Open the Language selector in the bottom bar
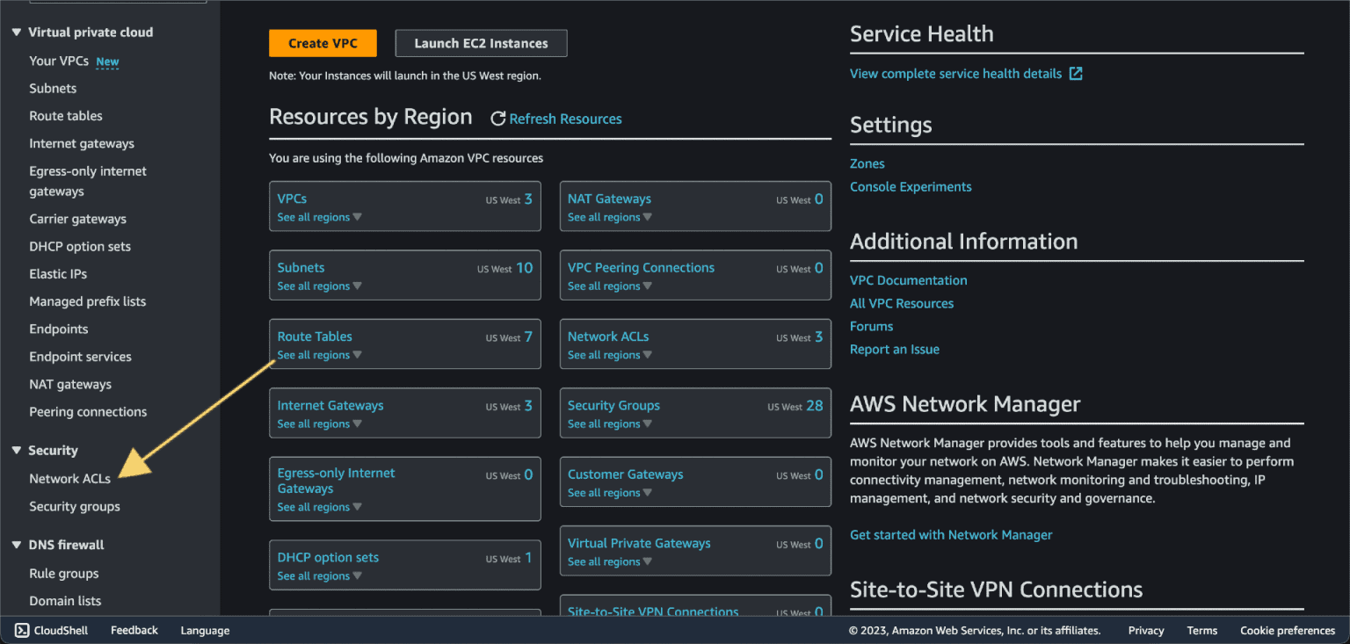The width and height of the screenshot is (1350, 644). pyautogui.click(x=204, y=630)
